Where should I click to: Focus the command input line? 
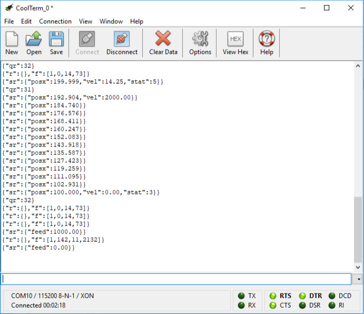pyautogui.click(x=176, y=279)
